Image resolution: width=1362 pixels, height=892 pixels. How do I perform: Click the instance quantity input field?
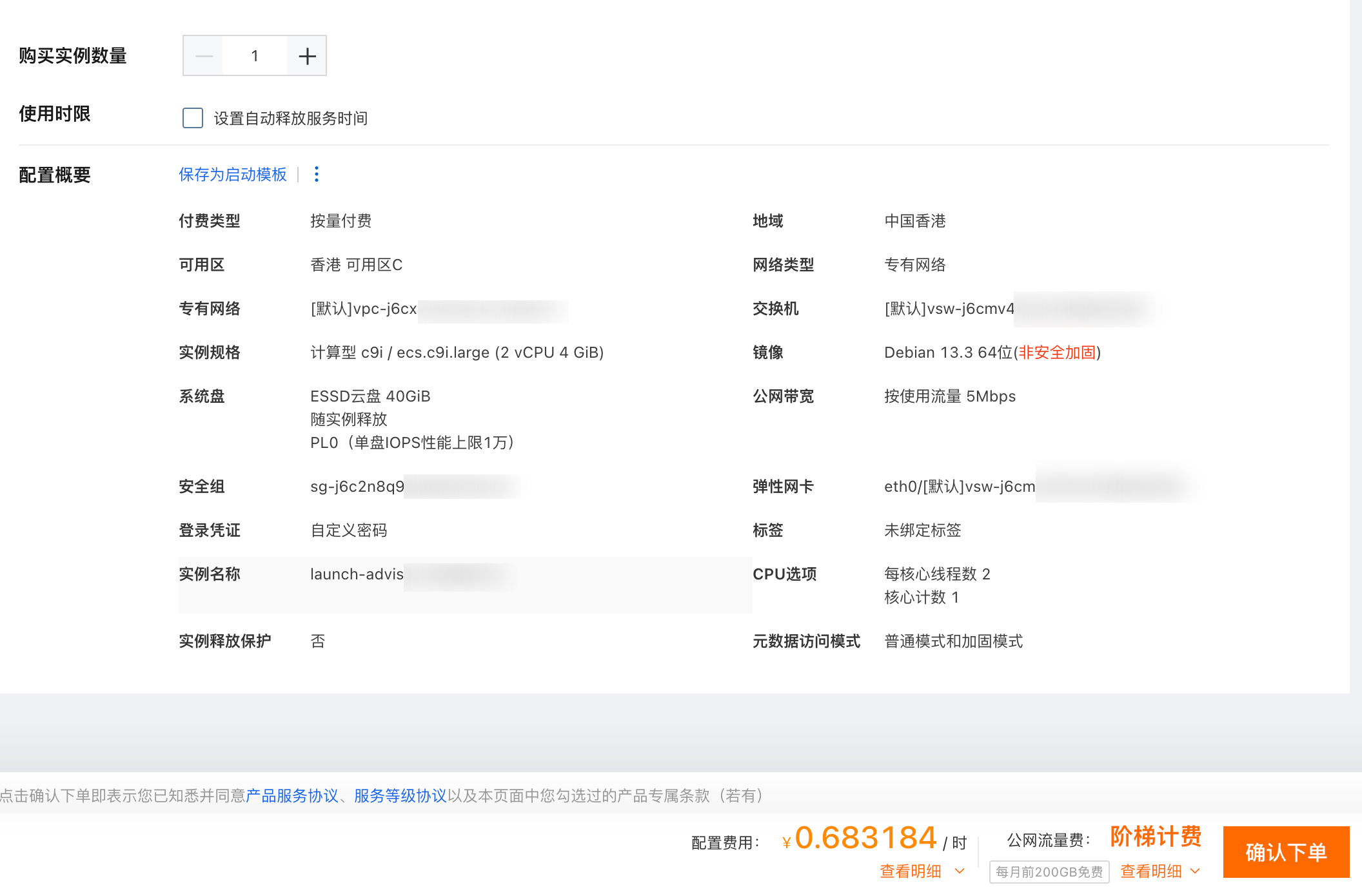tap(255, 56)
